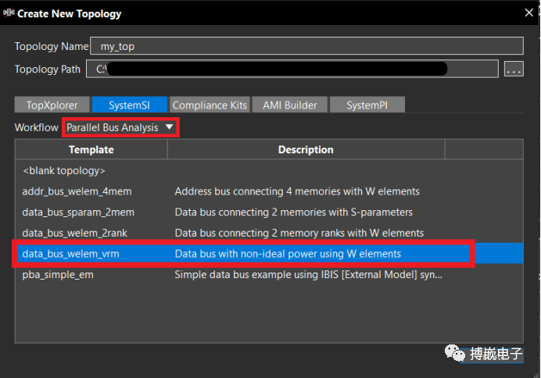This screenshot has height=378, width=541.
Task: Click the Create New Topology window icon
Action: tap(9, 12)
